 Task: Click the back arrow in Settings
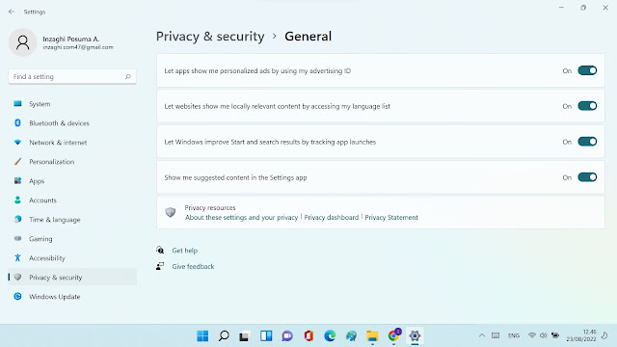[x=12, y=12]
